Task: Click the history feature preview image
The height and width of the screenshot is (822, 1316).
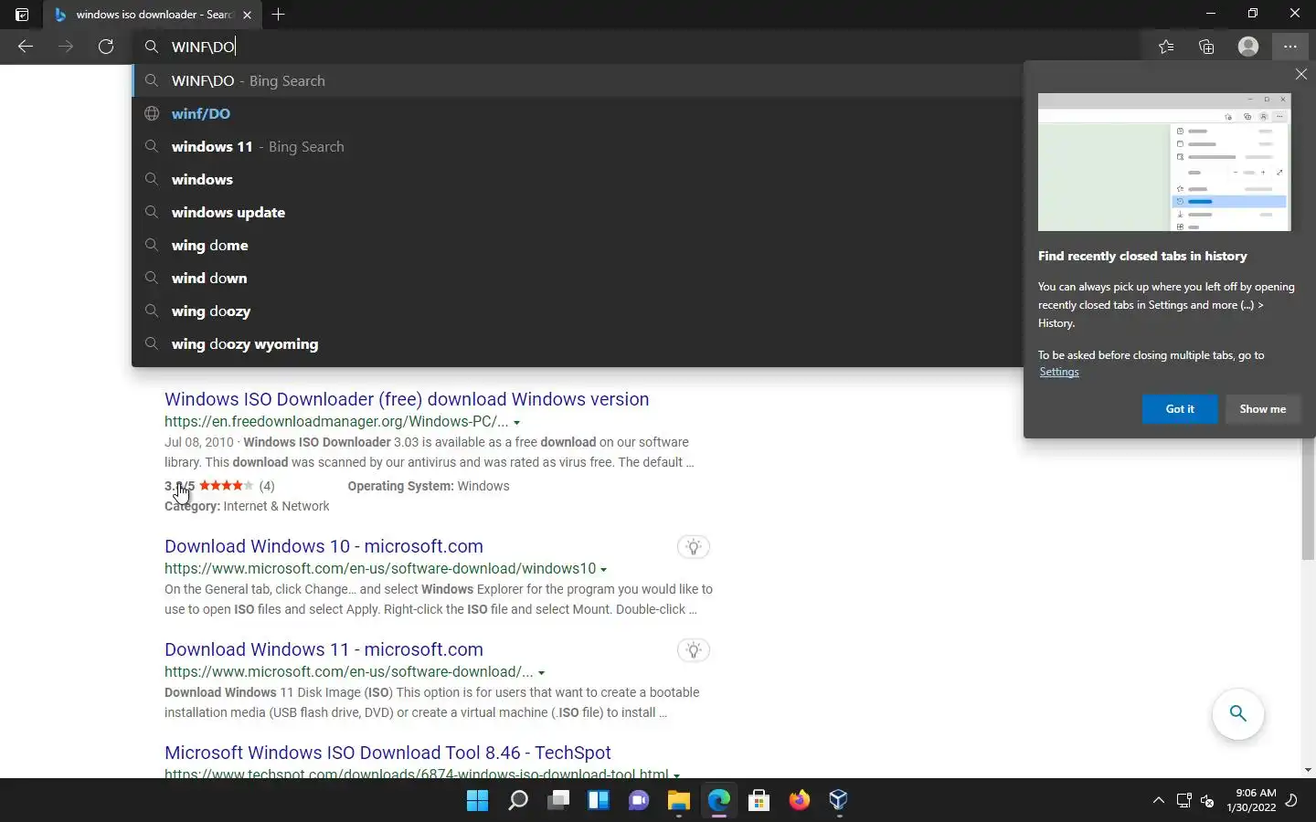Action: point(1164,162)
